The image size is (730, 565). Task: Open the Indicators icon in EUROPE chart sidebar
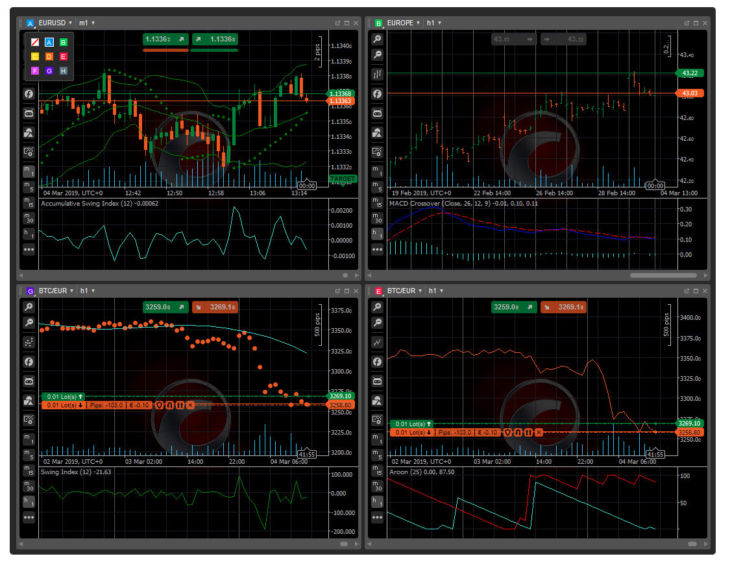click(x=377, y=93)
